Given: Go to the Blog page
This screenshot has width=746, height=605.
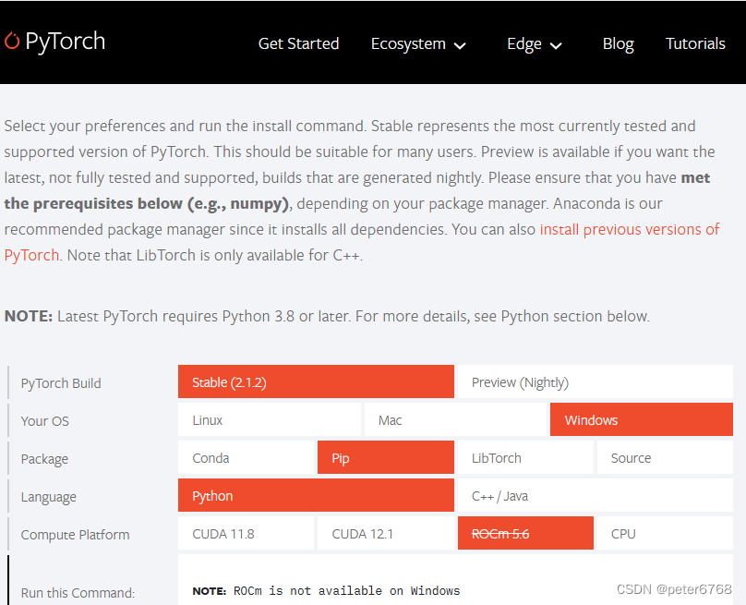Looking at the screenshot, I should (618, 43).
